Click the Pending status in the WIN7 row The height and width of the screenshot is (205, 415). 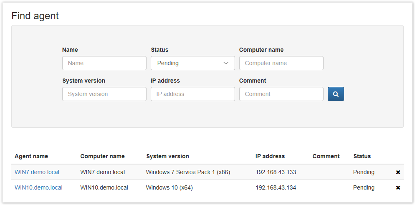364,172
